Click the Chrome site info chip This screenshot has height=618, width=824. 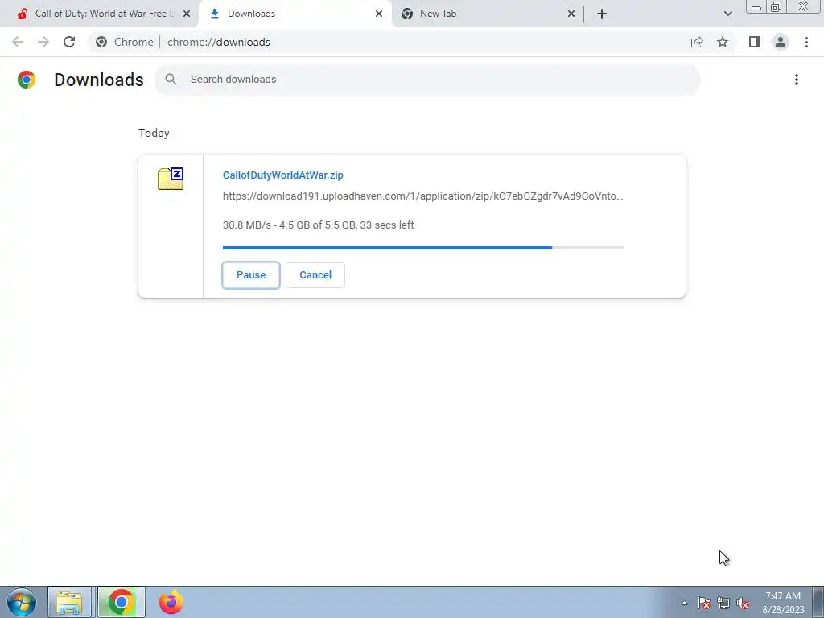coord(125,42)
